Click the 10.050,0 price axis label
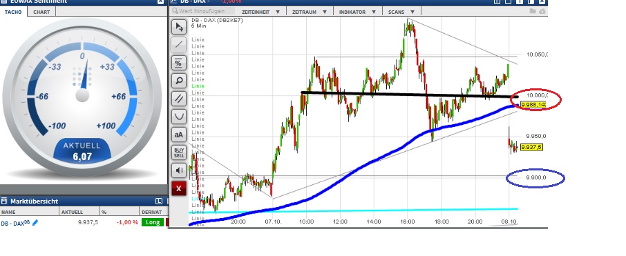This screenshot has height=256, width=626. click(x=537, y=55)
